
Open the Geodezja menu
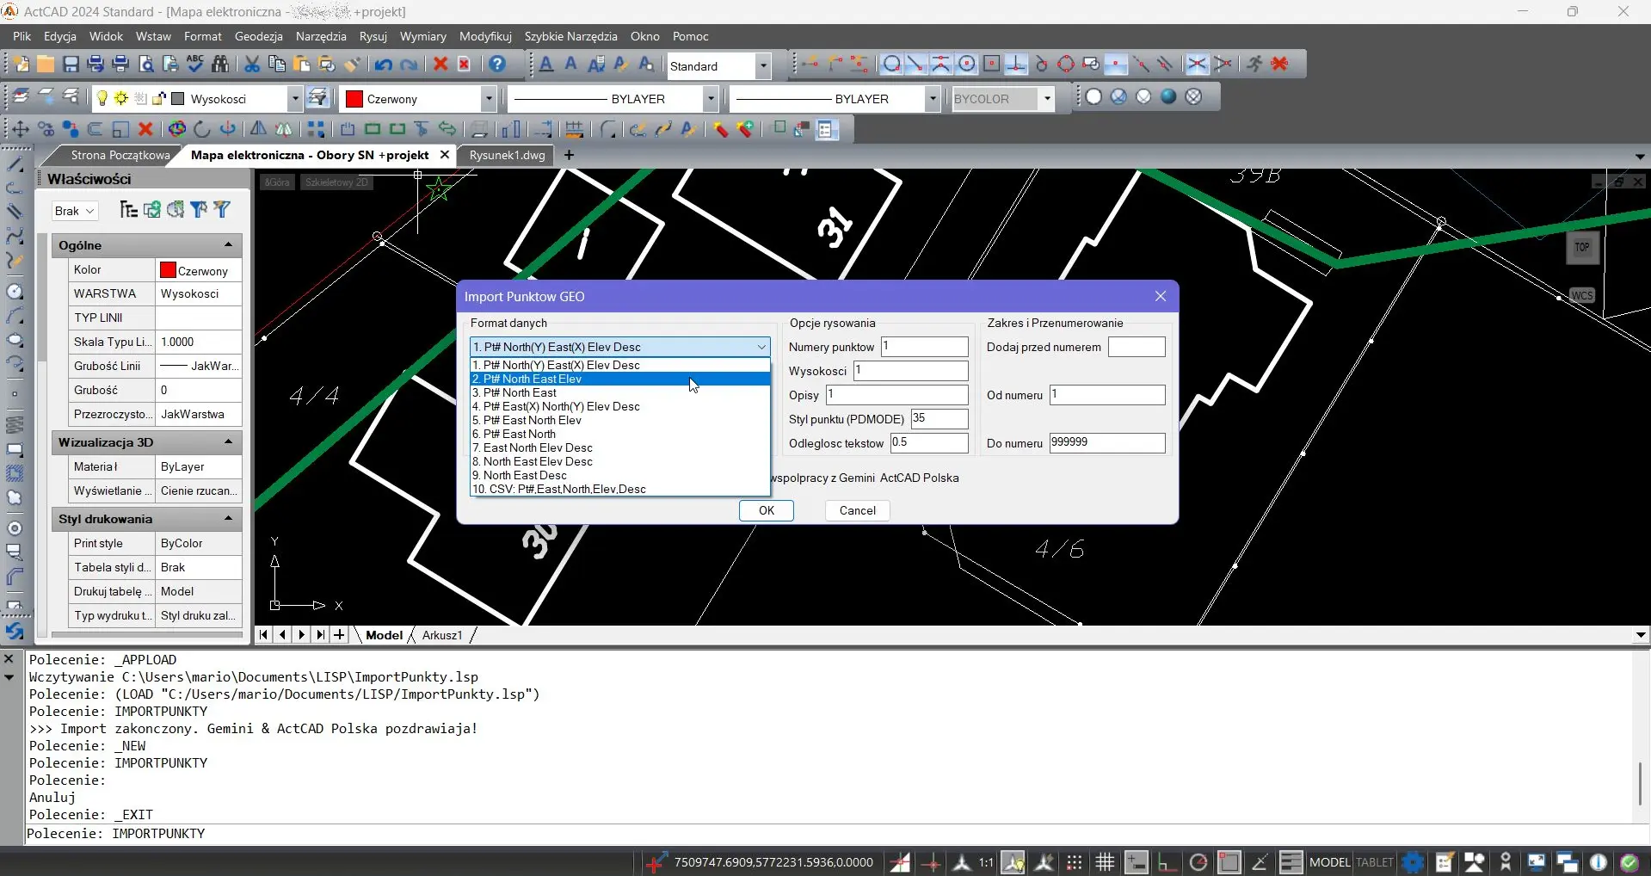click(258, 36)
